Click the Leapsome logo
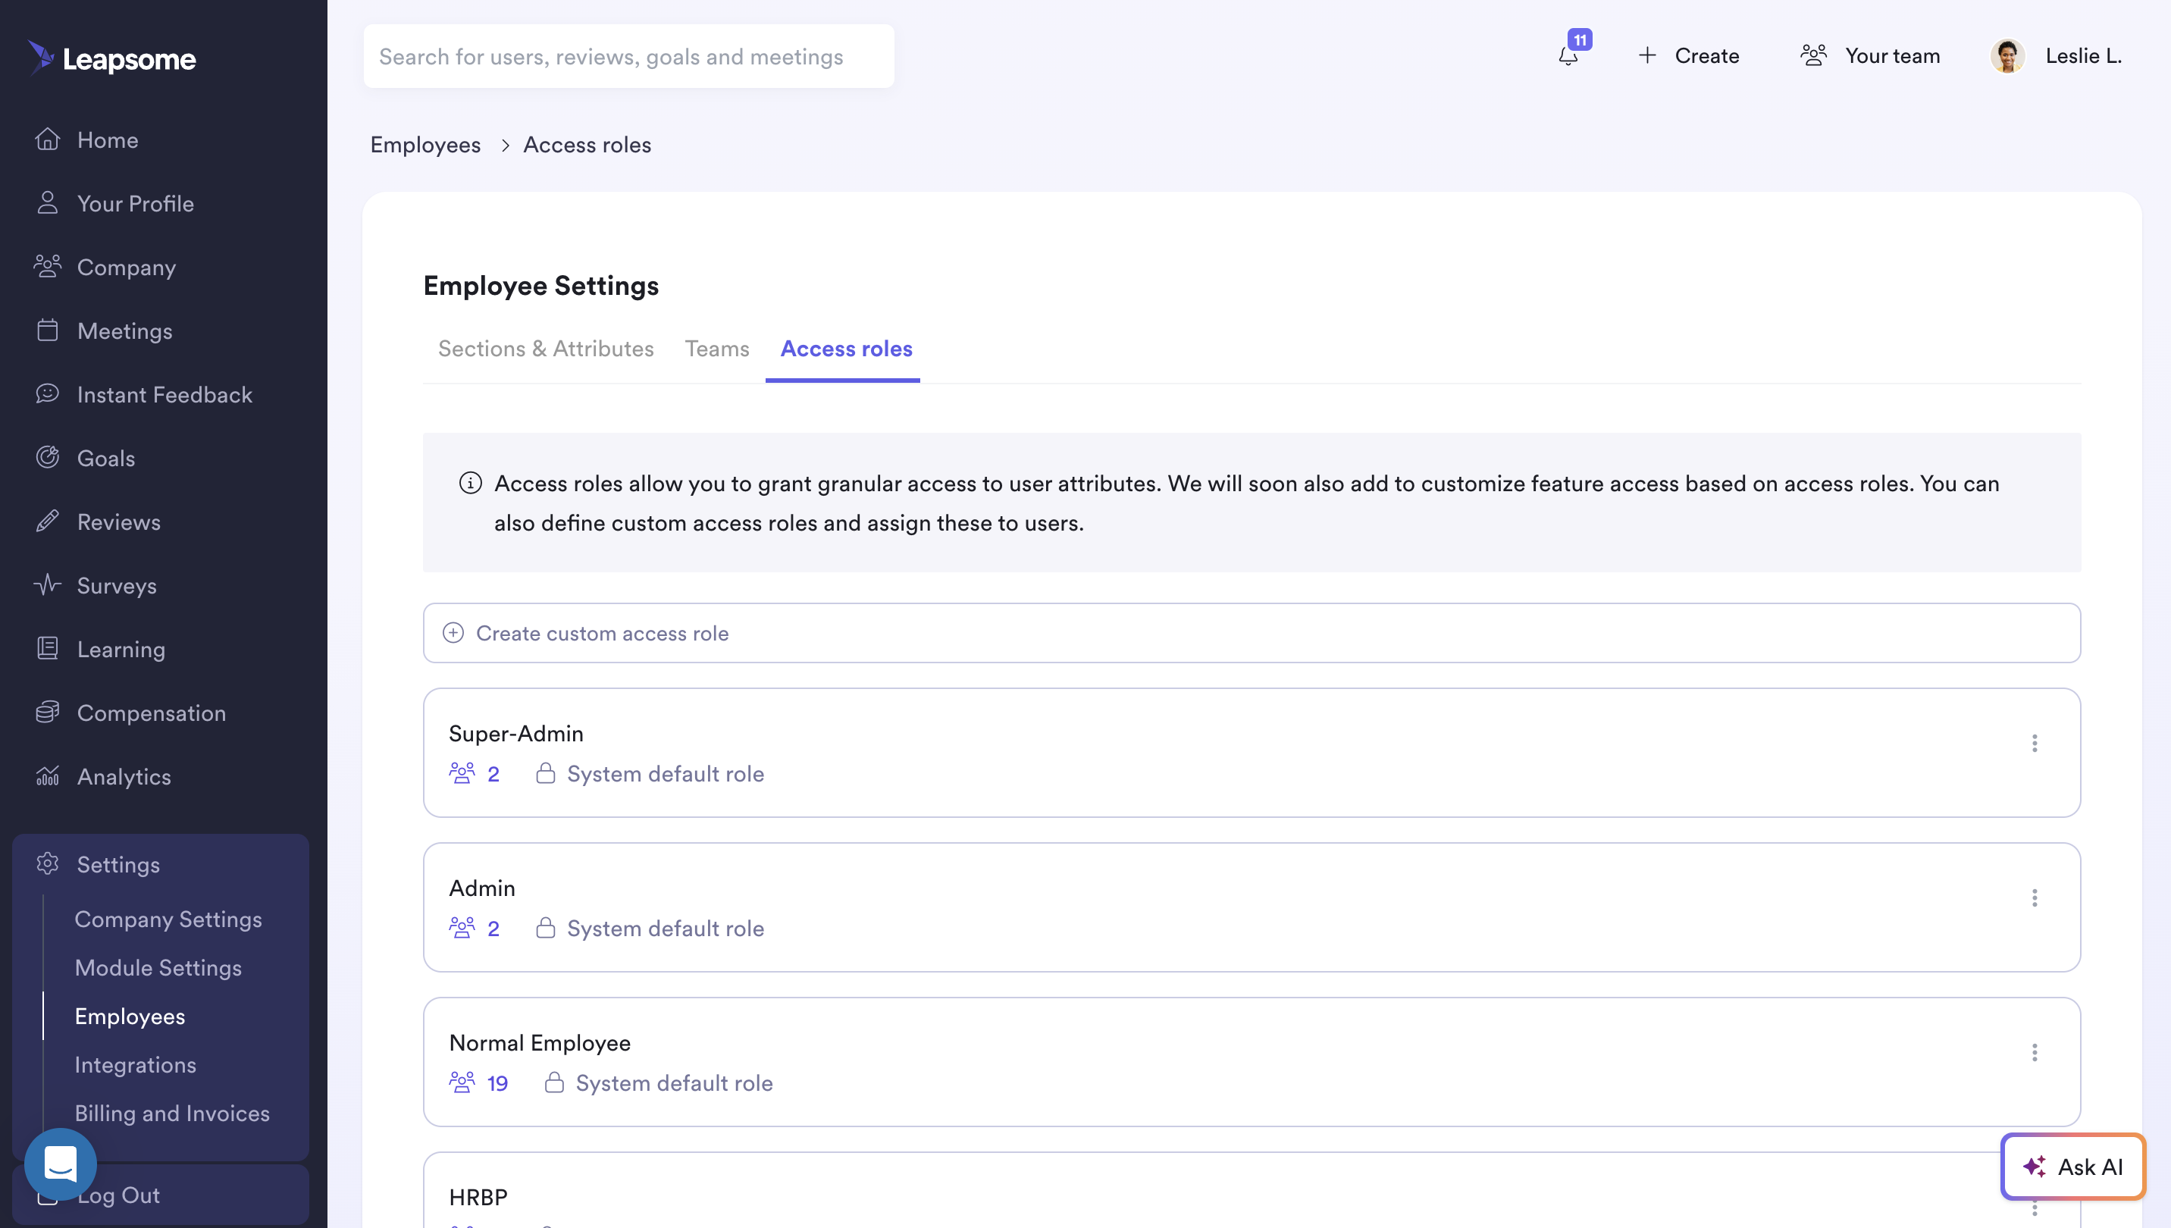The image size is (2171, 1228). 111,58
